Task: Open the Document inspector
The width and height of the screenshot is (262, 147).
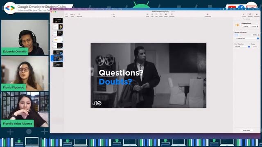Action: pyautogui.click(x=257, y=15)
